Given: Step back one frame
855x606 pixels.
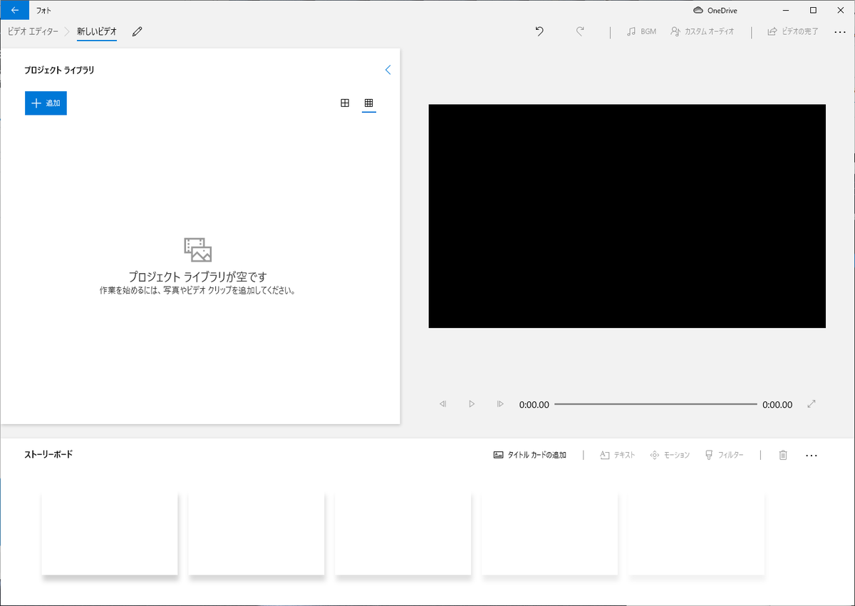Looking at the screenshot, I should 442,404.
